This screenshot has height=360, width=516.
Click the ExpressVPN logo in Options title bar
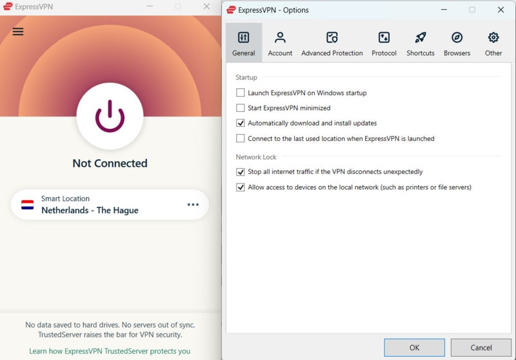point(231,10)
